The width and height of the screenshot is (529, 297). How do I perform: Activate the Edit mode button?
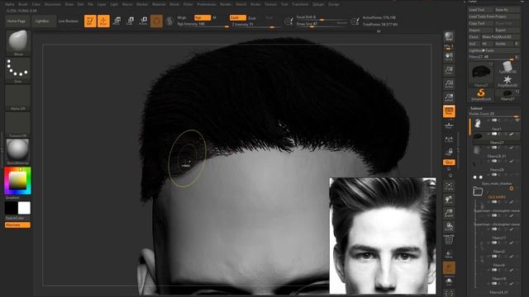tap(90, 21)
